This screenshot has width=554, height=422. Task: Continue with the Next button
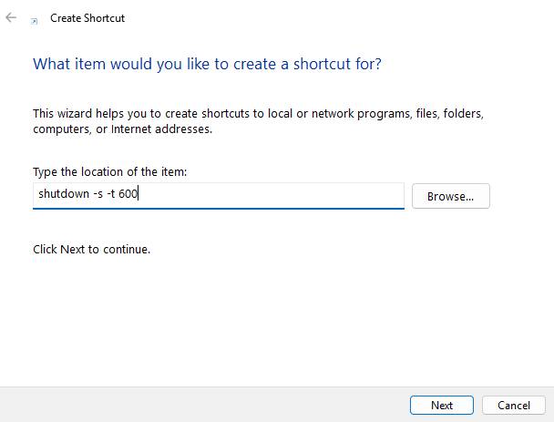(442, 405)
